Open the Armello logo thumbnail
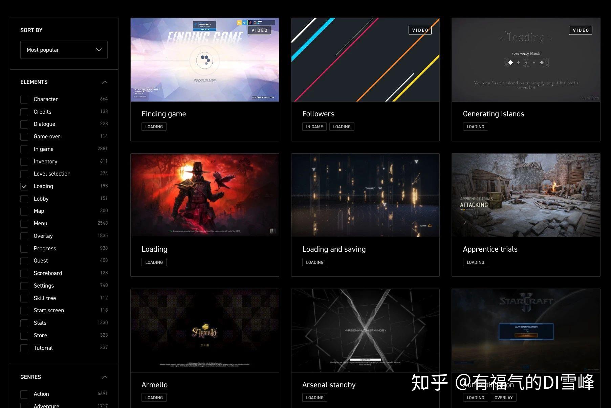Screen dimensions: 611x408 205,331
